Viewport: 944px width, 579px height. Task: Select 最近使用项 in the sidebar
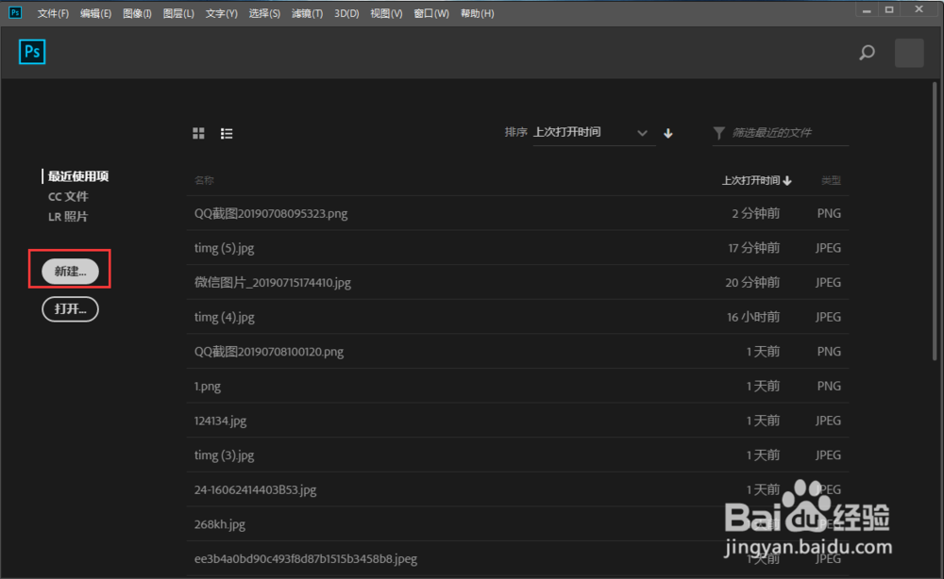click(78, 176)
